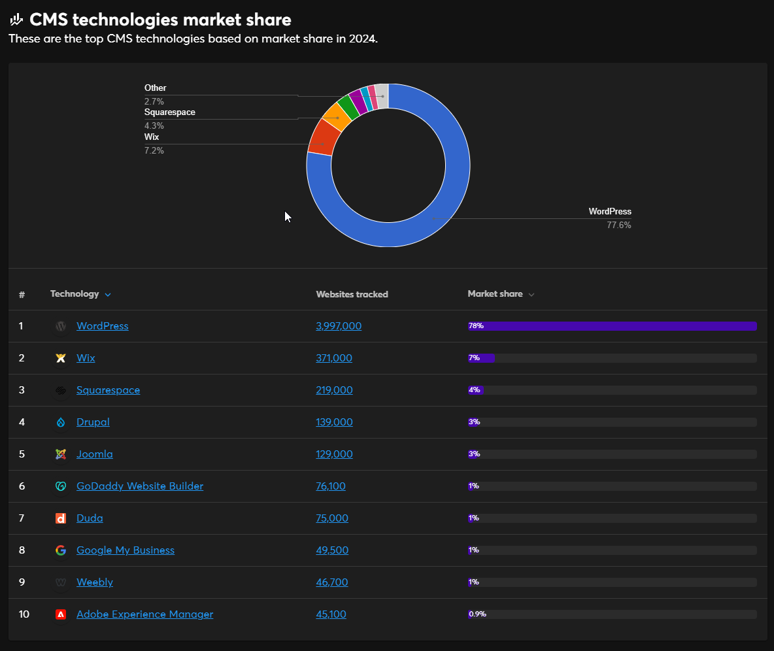View the 139,000 websites tracked link

334,422
